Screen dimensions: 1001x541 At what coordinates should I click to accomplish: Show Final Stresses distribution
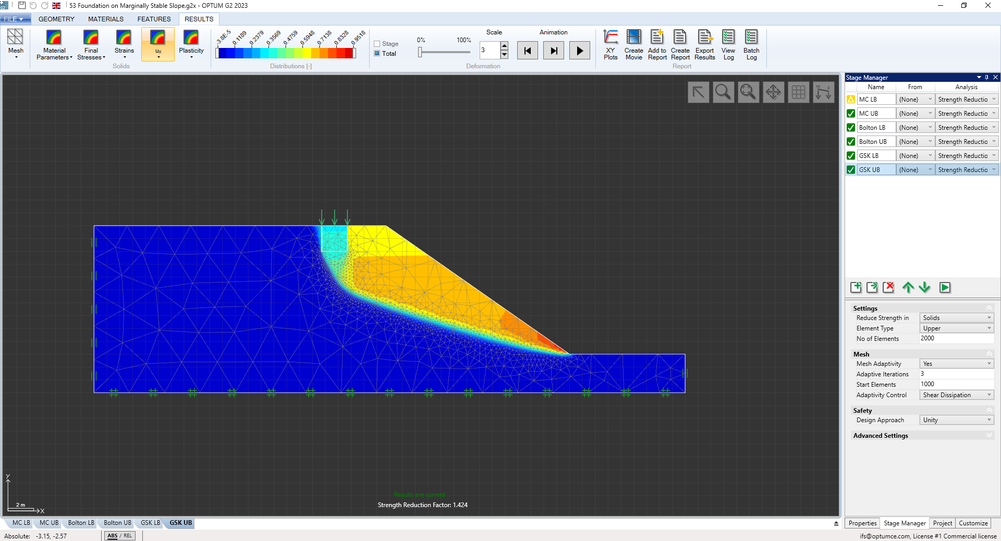click(x=91, y=44)
